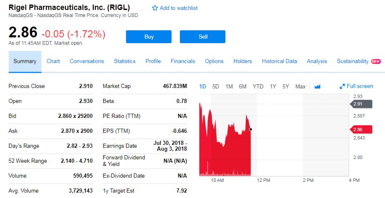Click the Market Cap value 467.839M
385x198 pixels.
pyautogui.click(x=175, y=86)
